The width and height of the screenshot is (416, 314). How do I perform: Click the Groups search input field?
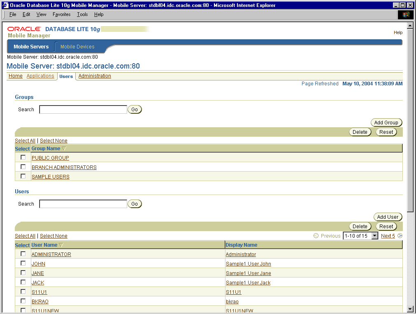pyautogui.click(x=83, y=109)
